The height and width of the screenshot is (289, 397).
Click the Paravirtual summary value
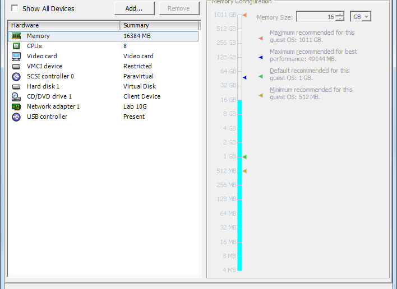click(139, 76)
